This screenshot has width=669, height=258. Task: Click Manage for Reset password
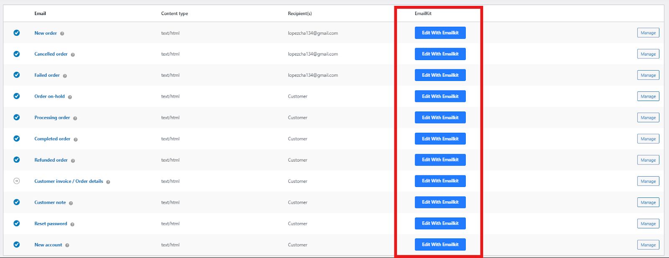pyautogui.click(x=648, y=224)
